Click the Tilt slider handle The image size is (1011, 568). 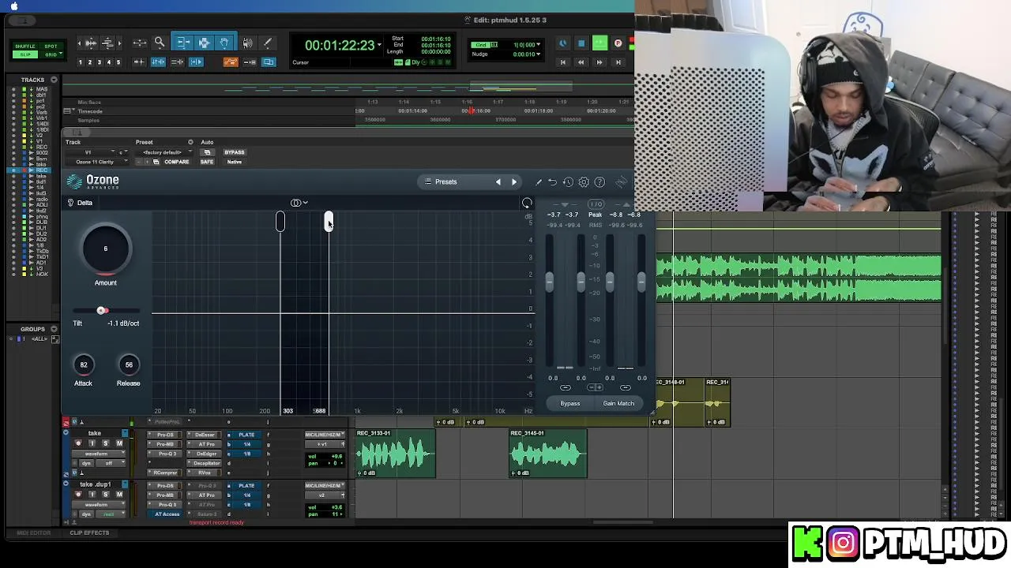102,311
